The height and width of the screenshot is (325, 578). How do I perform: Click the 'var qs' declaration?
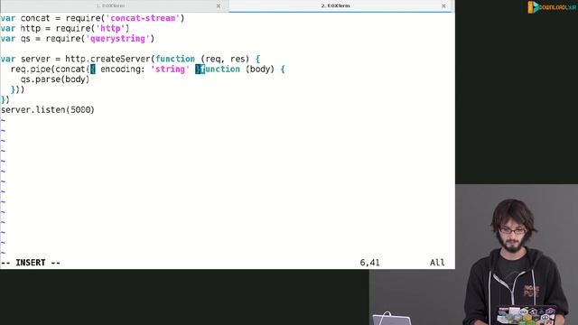15,39
